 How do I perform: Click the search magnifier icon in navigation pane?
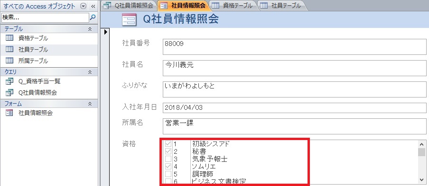pyautogui.click(x=93, y=17)
